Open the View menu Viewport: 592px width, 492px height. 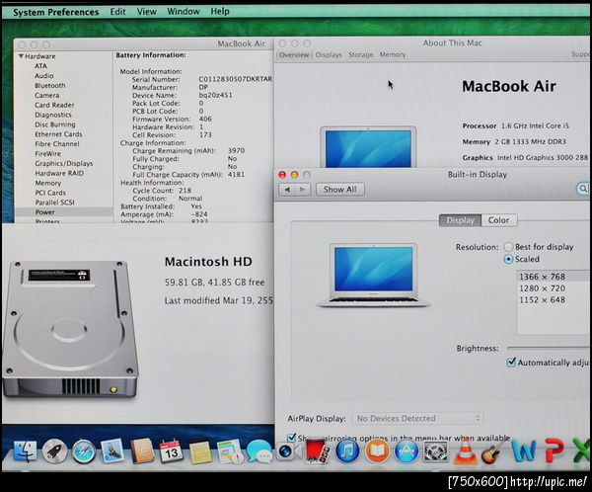coord(146,12)
